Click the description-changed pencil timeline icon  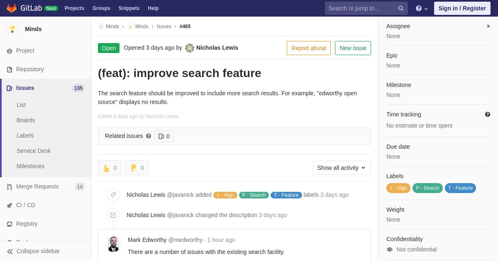(113, 215)
